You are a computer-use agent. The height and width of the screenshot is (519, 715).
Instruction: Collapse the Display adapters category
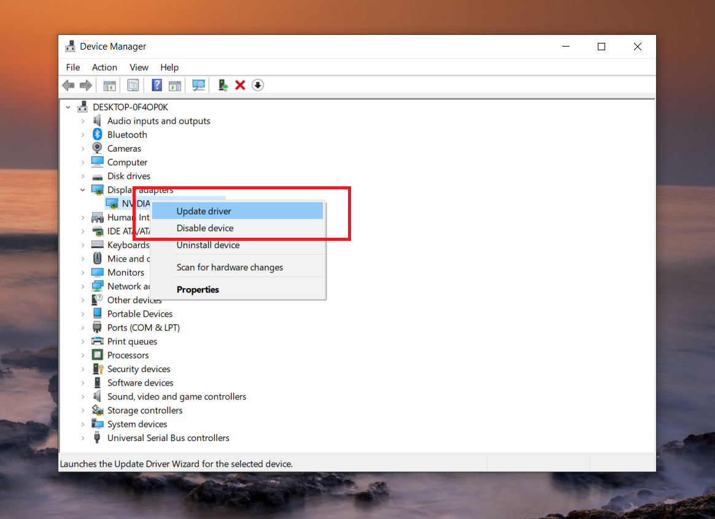coord(83,190)
